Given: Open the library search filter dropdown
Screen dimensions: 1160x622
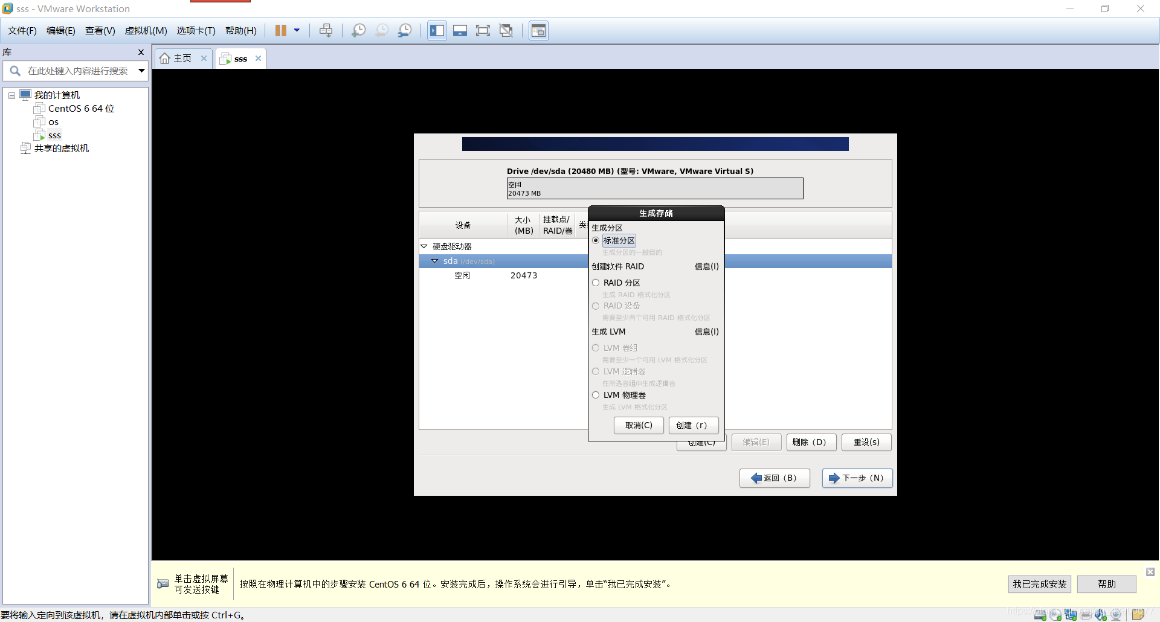Looking at the screenshot, I should [141, 71].
